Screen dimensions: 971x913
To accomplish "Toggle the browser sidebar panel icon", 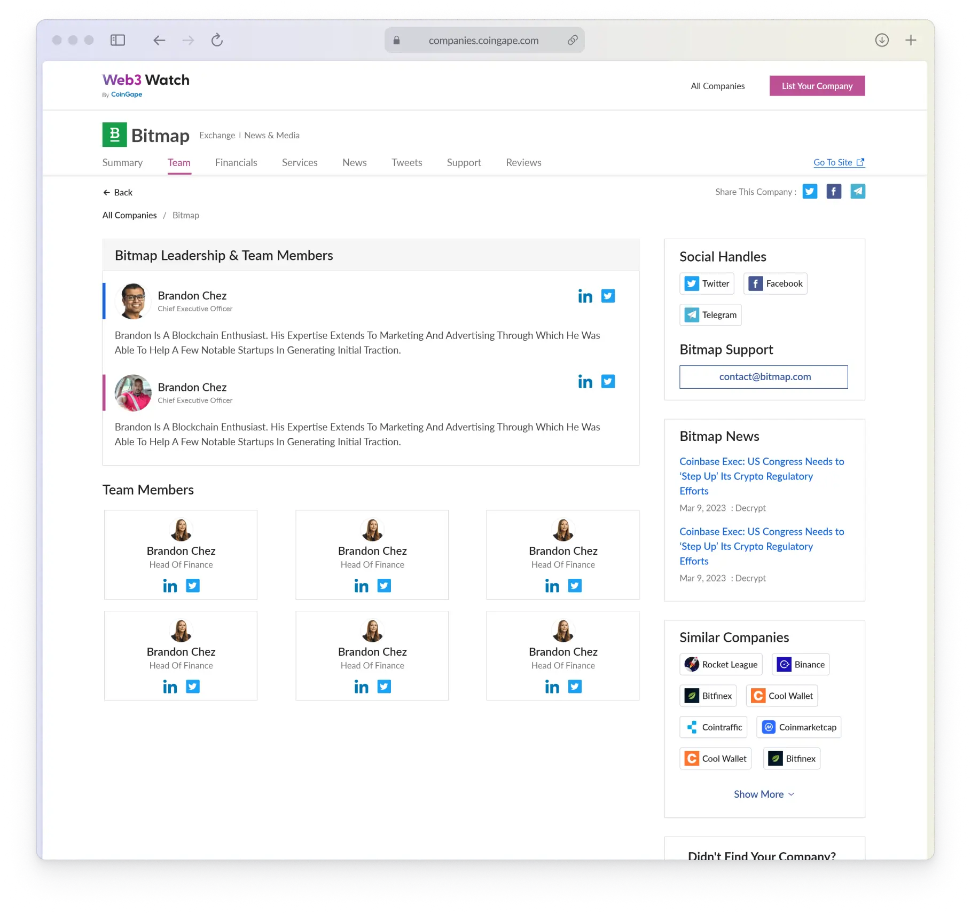I will 118,40.
